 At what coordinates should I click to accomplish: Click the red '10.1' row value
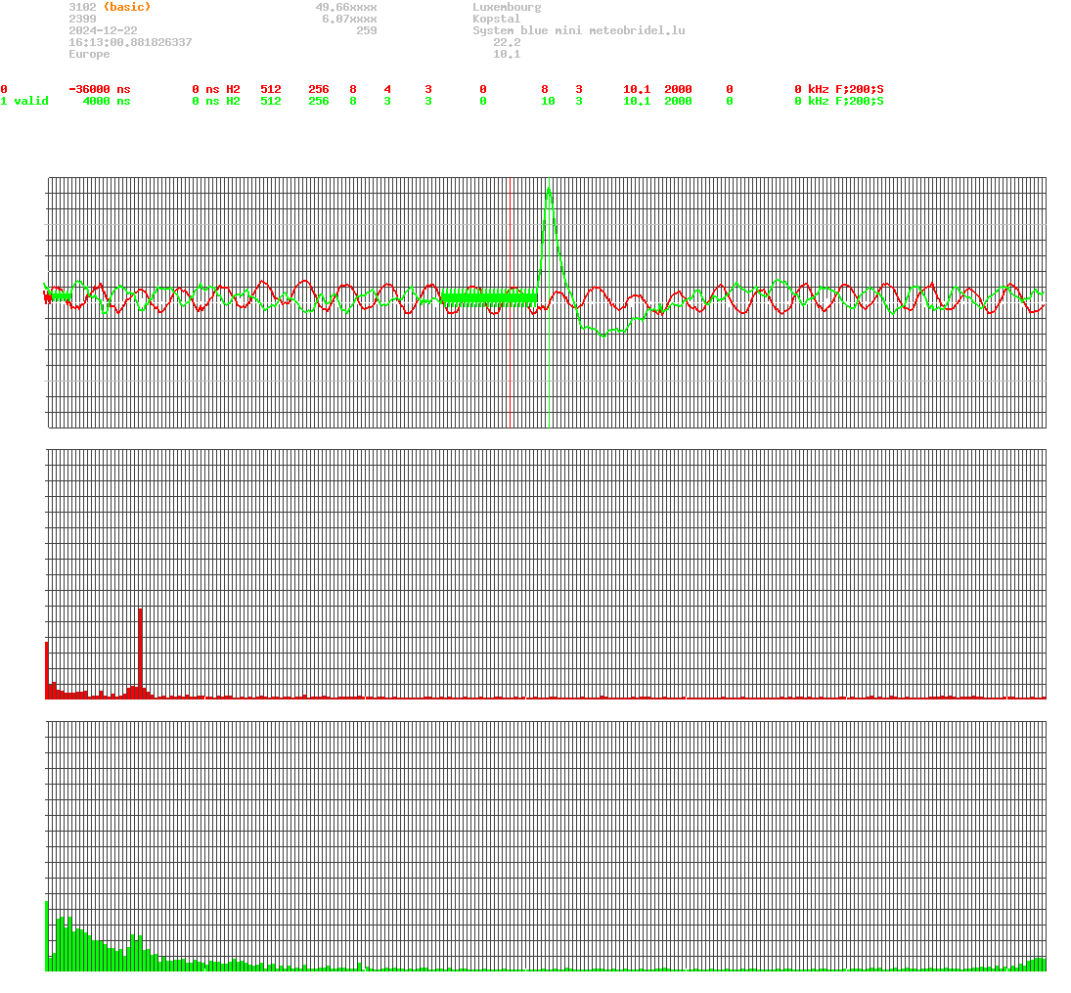tap(637, 89)
